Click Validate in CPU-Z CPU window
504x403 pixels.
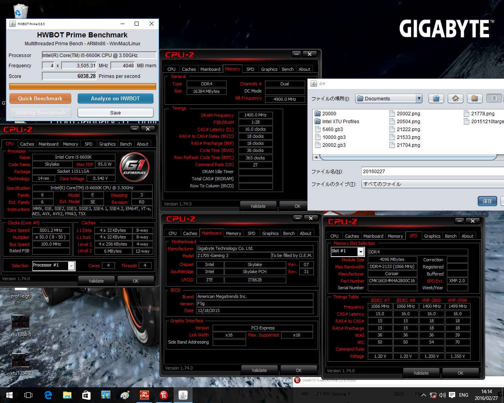click(96, 281)
